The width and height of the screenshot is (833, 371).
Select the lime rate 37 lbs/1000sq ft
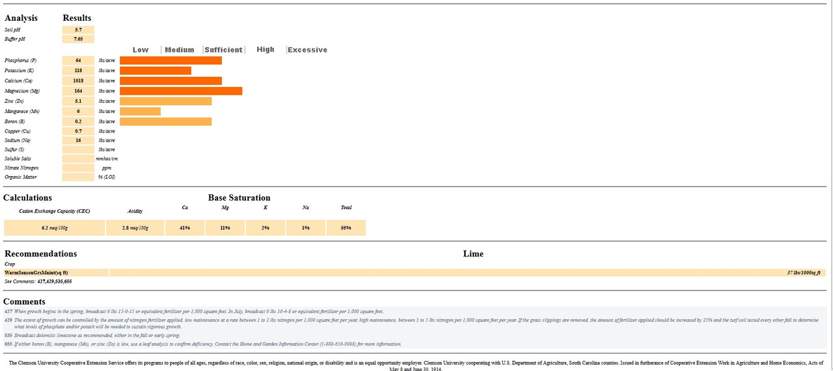[804, 273]
